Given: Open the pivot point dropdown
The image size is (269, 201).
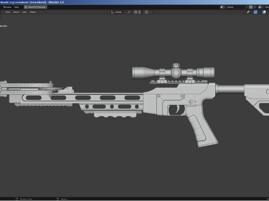Looking at the screenshot, I should click(x=129, y=12).
